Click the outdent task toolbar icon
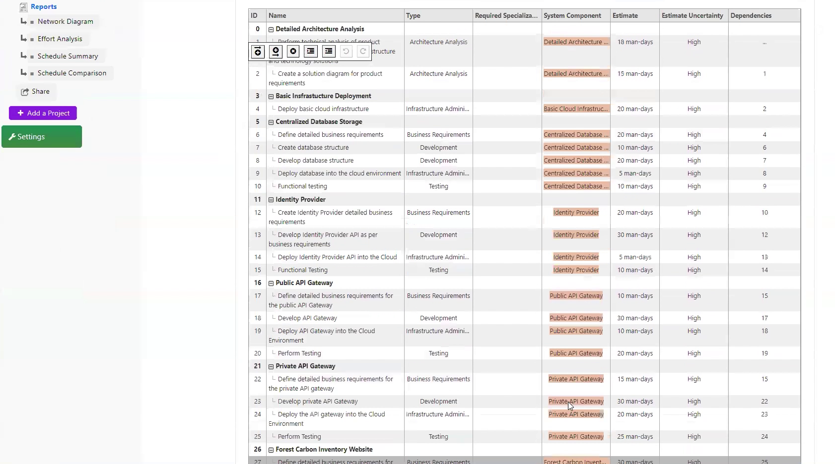 (x=329, y=52)
